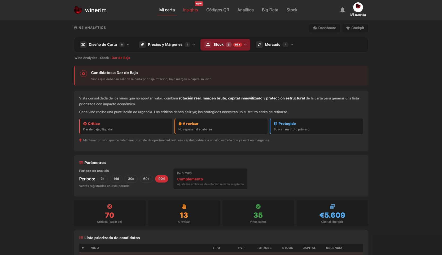Image resolution: width=442 pixels, height=255 pixels.
Task: Click the Stock boxes icon in red tab
Action: point(208,44)
